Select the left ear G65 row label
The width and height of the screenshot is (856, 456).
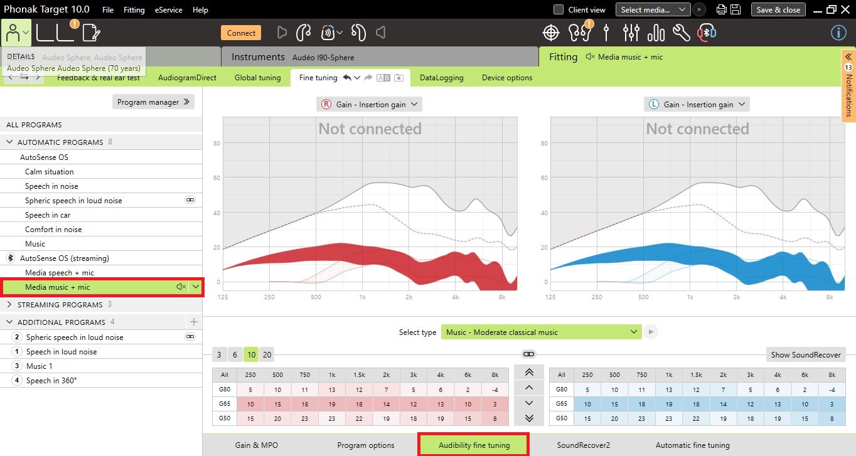[560, 404]
